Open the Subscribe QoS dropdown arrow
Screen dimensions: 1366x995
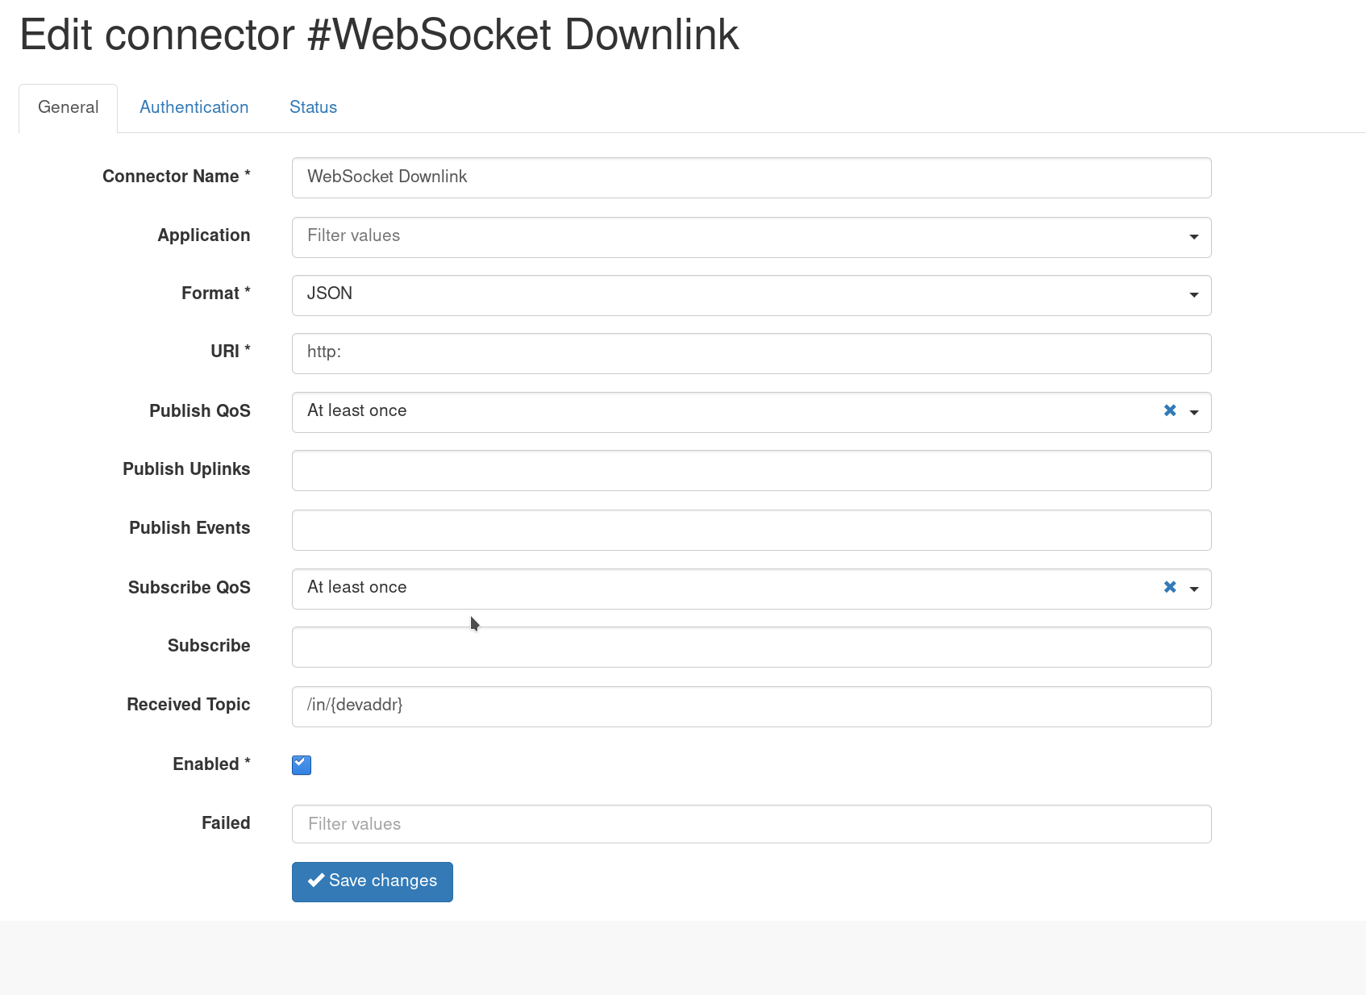point(1194,589)
